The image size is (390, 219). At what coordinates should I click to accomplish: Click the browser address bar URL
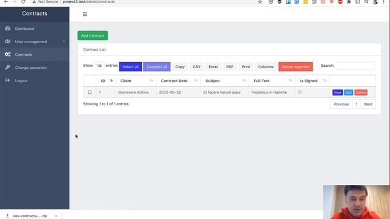(x=89, y=2)
